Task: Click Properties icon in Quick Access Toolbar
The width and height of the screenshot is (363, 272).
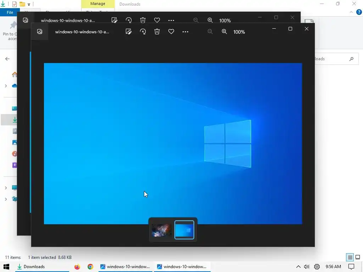Action: 14,4
